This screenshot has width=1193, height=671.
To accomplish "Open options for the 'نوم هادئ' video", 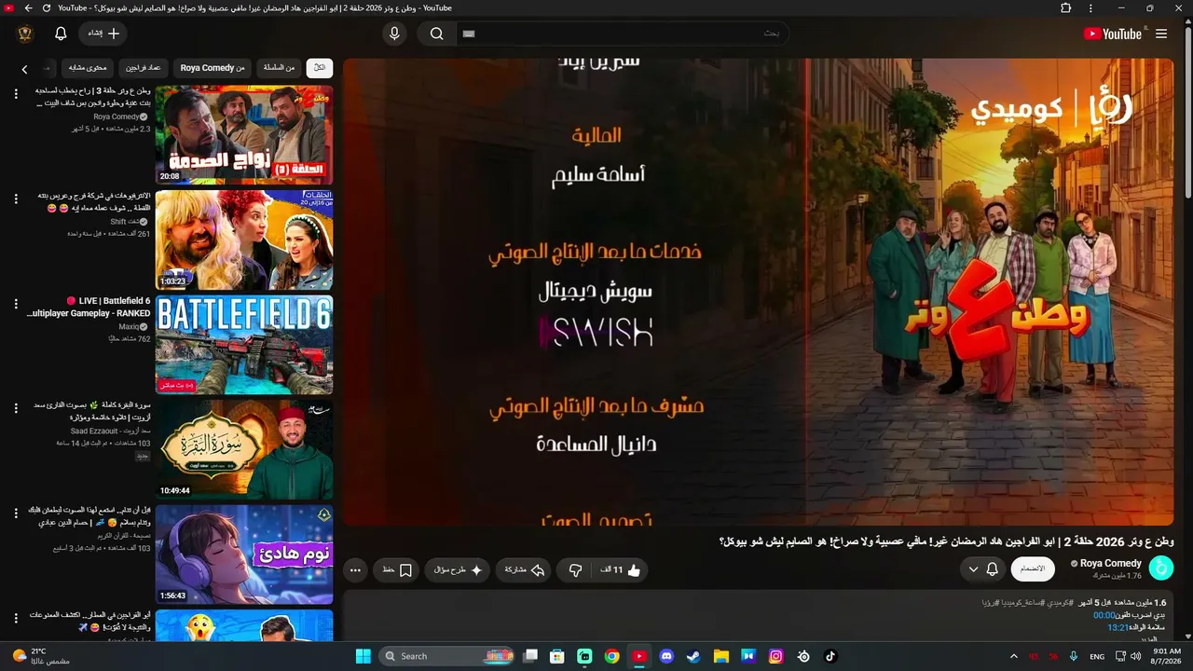I will click(x=16, y=514).
